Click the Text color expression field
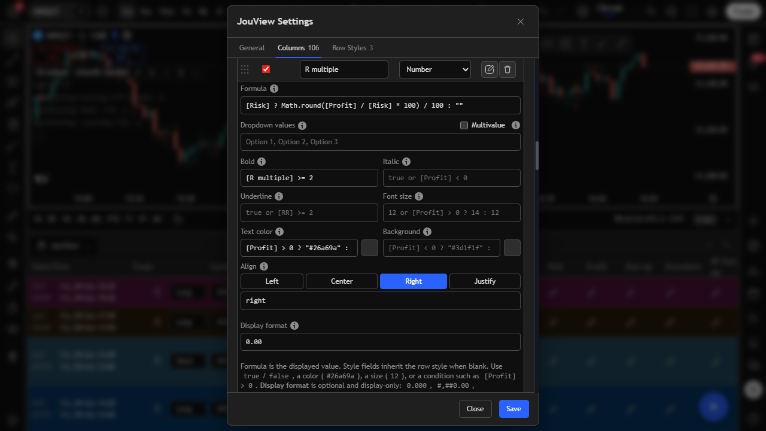766x431 pixels. point(299,248)
